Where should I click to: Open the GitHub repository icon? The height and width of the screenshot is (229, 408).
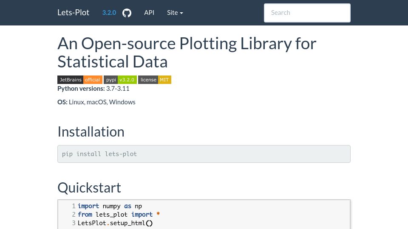[127, 13]
